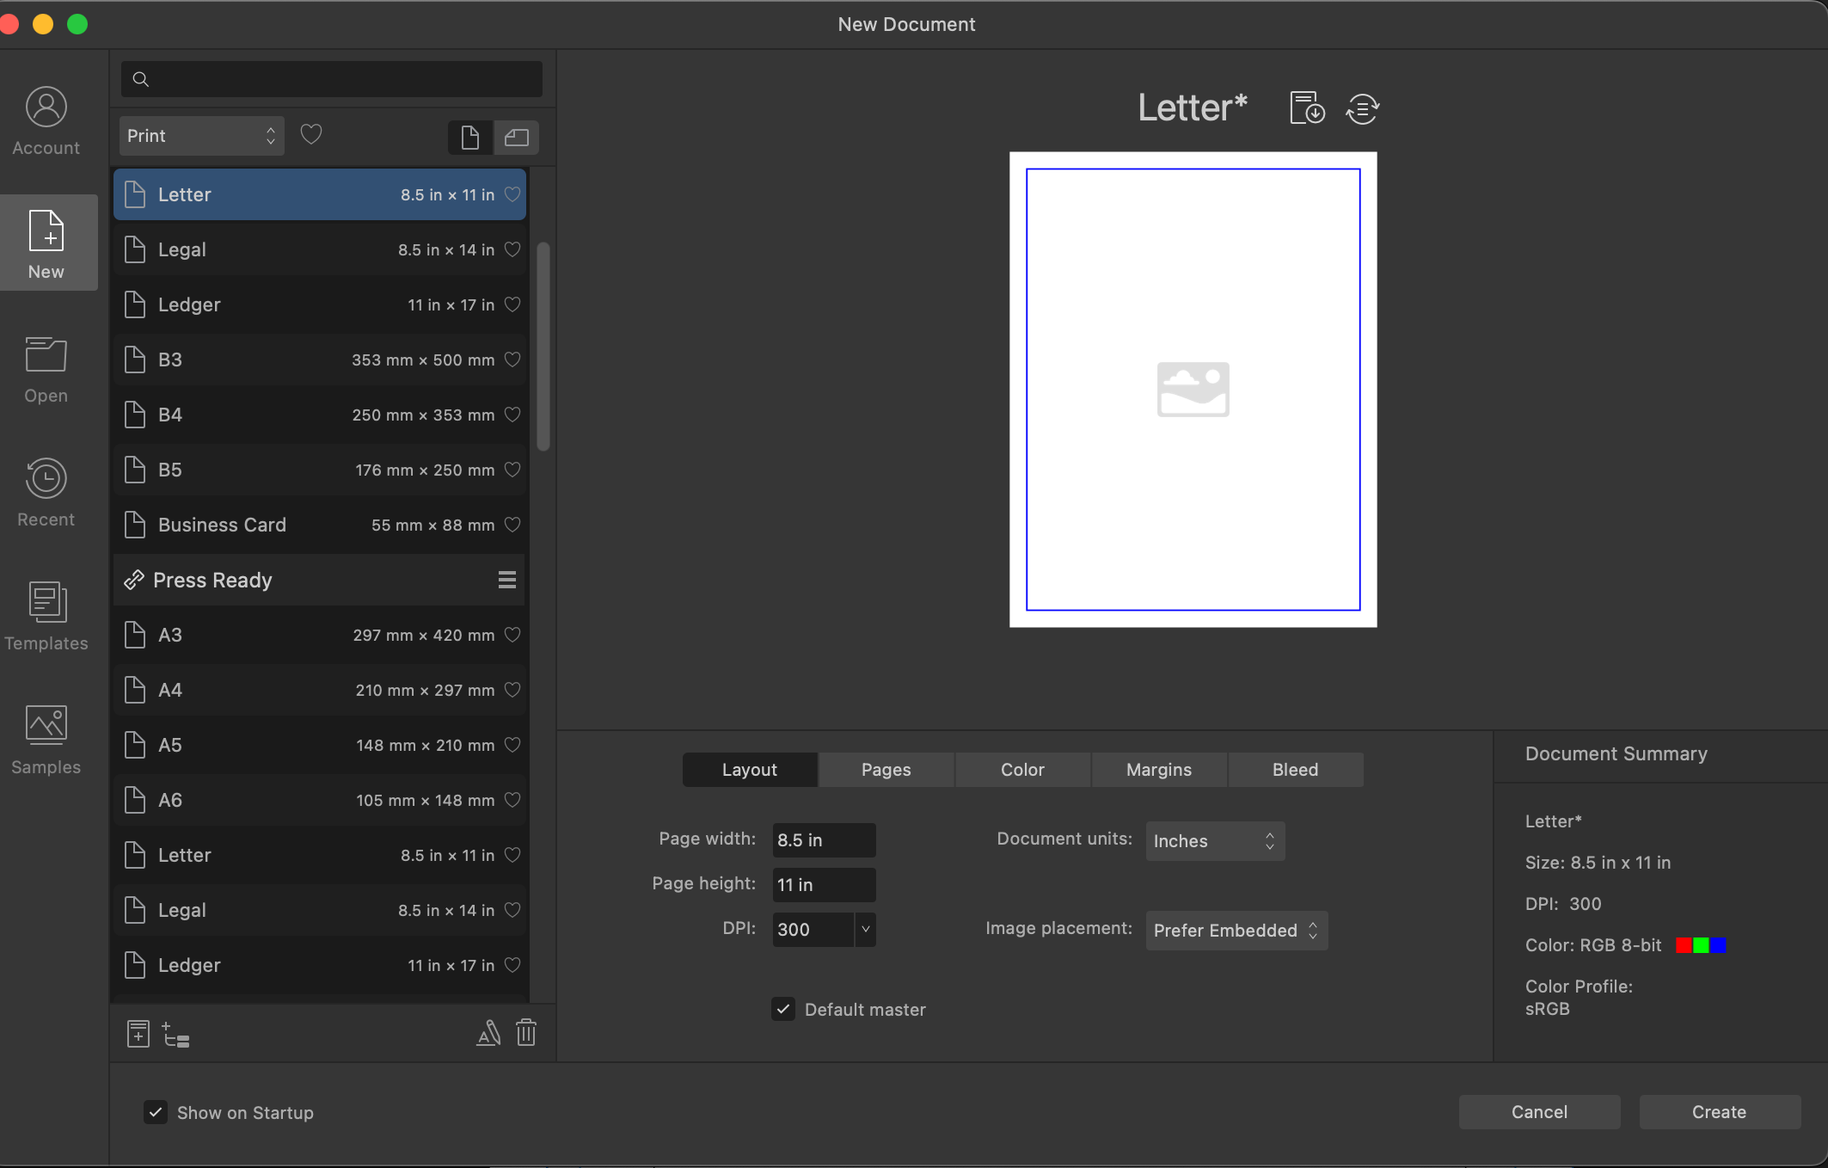Open the Image placement Prefer Embedded dropdown
Screen dimensions: 1828x1168
[x=1236, y=931]
